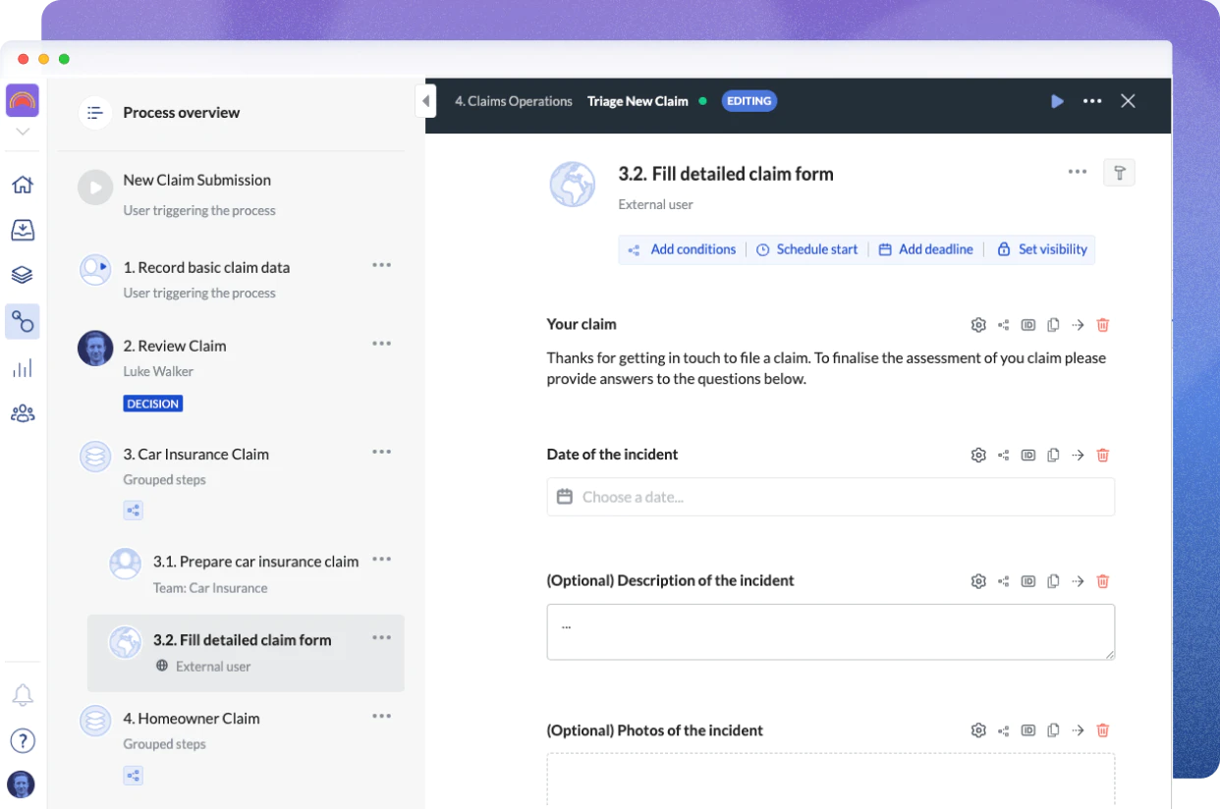Open conditions icon for Your claim field
The image size is (1220, 809).
(x=1003, y=325)
